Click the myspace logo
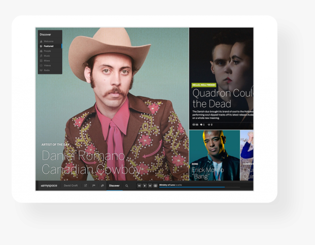This screenshot has height=245, width=315. pyautogui.click(x=48, y=186)
